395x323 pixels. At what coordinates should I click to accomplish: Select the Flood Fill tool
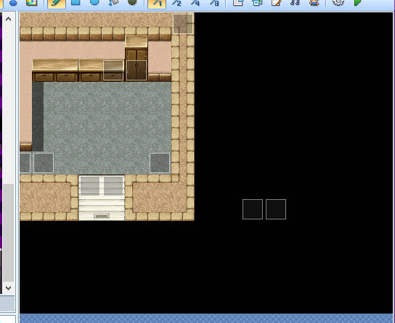113,2
